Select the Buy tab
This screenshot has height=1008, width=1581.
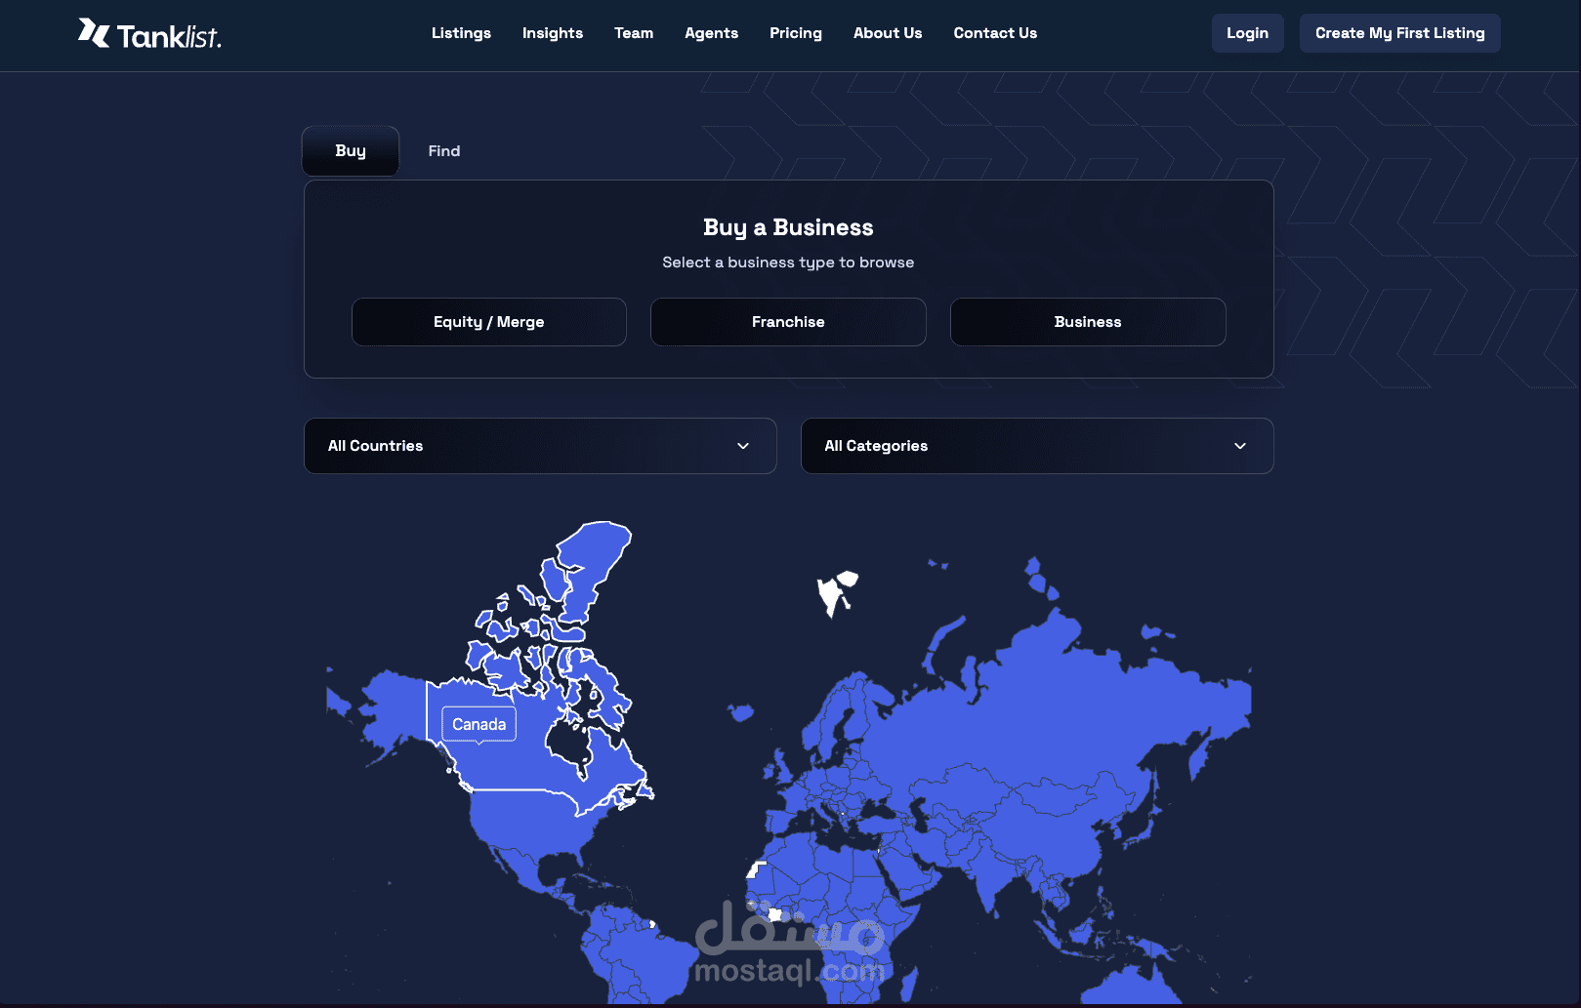pyautogui.click(x=350, y=150)
